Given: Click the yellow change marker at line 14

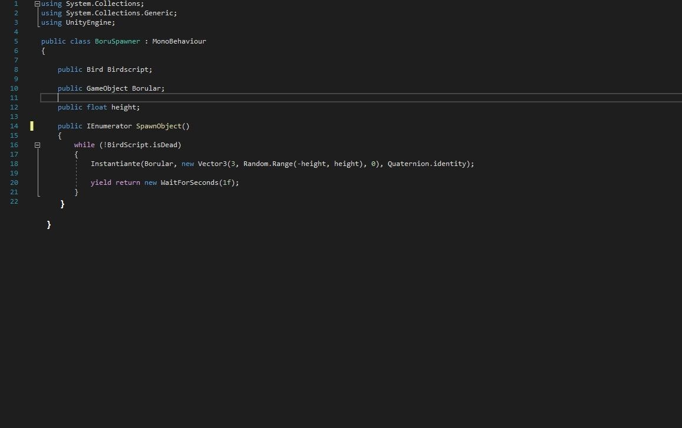Looking at the screenshot, I should tap(32, 126).
